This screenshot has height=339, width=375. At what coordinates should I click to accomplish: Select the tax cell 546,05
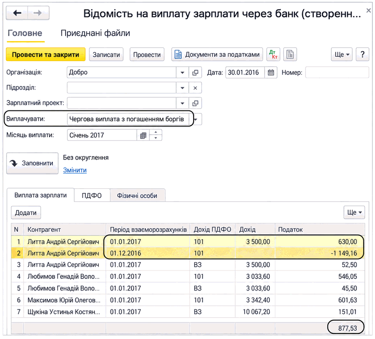click(x=320, y=277)
